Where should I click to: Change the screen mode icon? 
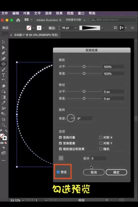tap(3, 153)
